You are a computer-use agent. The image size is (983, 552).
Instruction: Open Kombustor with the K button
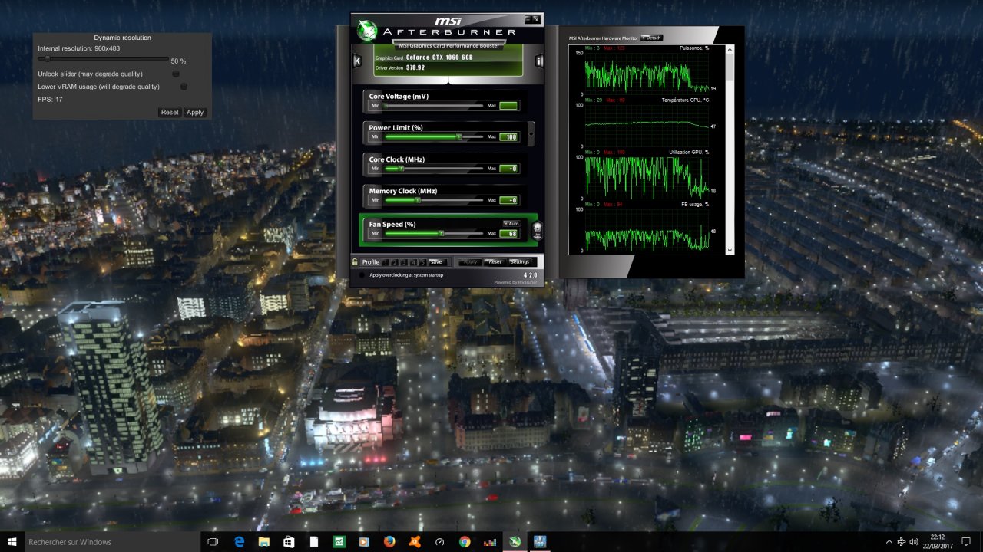pyautogui.click(x=357, y=61)
